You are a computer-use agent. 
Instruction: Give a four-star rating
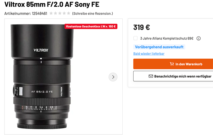[64, 13]
